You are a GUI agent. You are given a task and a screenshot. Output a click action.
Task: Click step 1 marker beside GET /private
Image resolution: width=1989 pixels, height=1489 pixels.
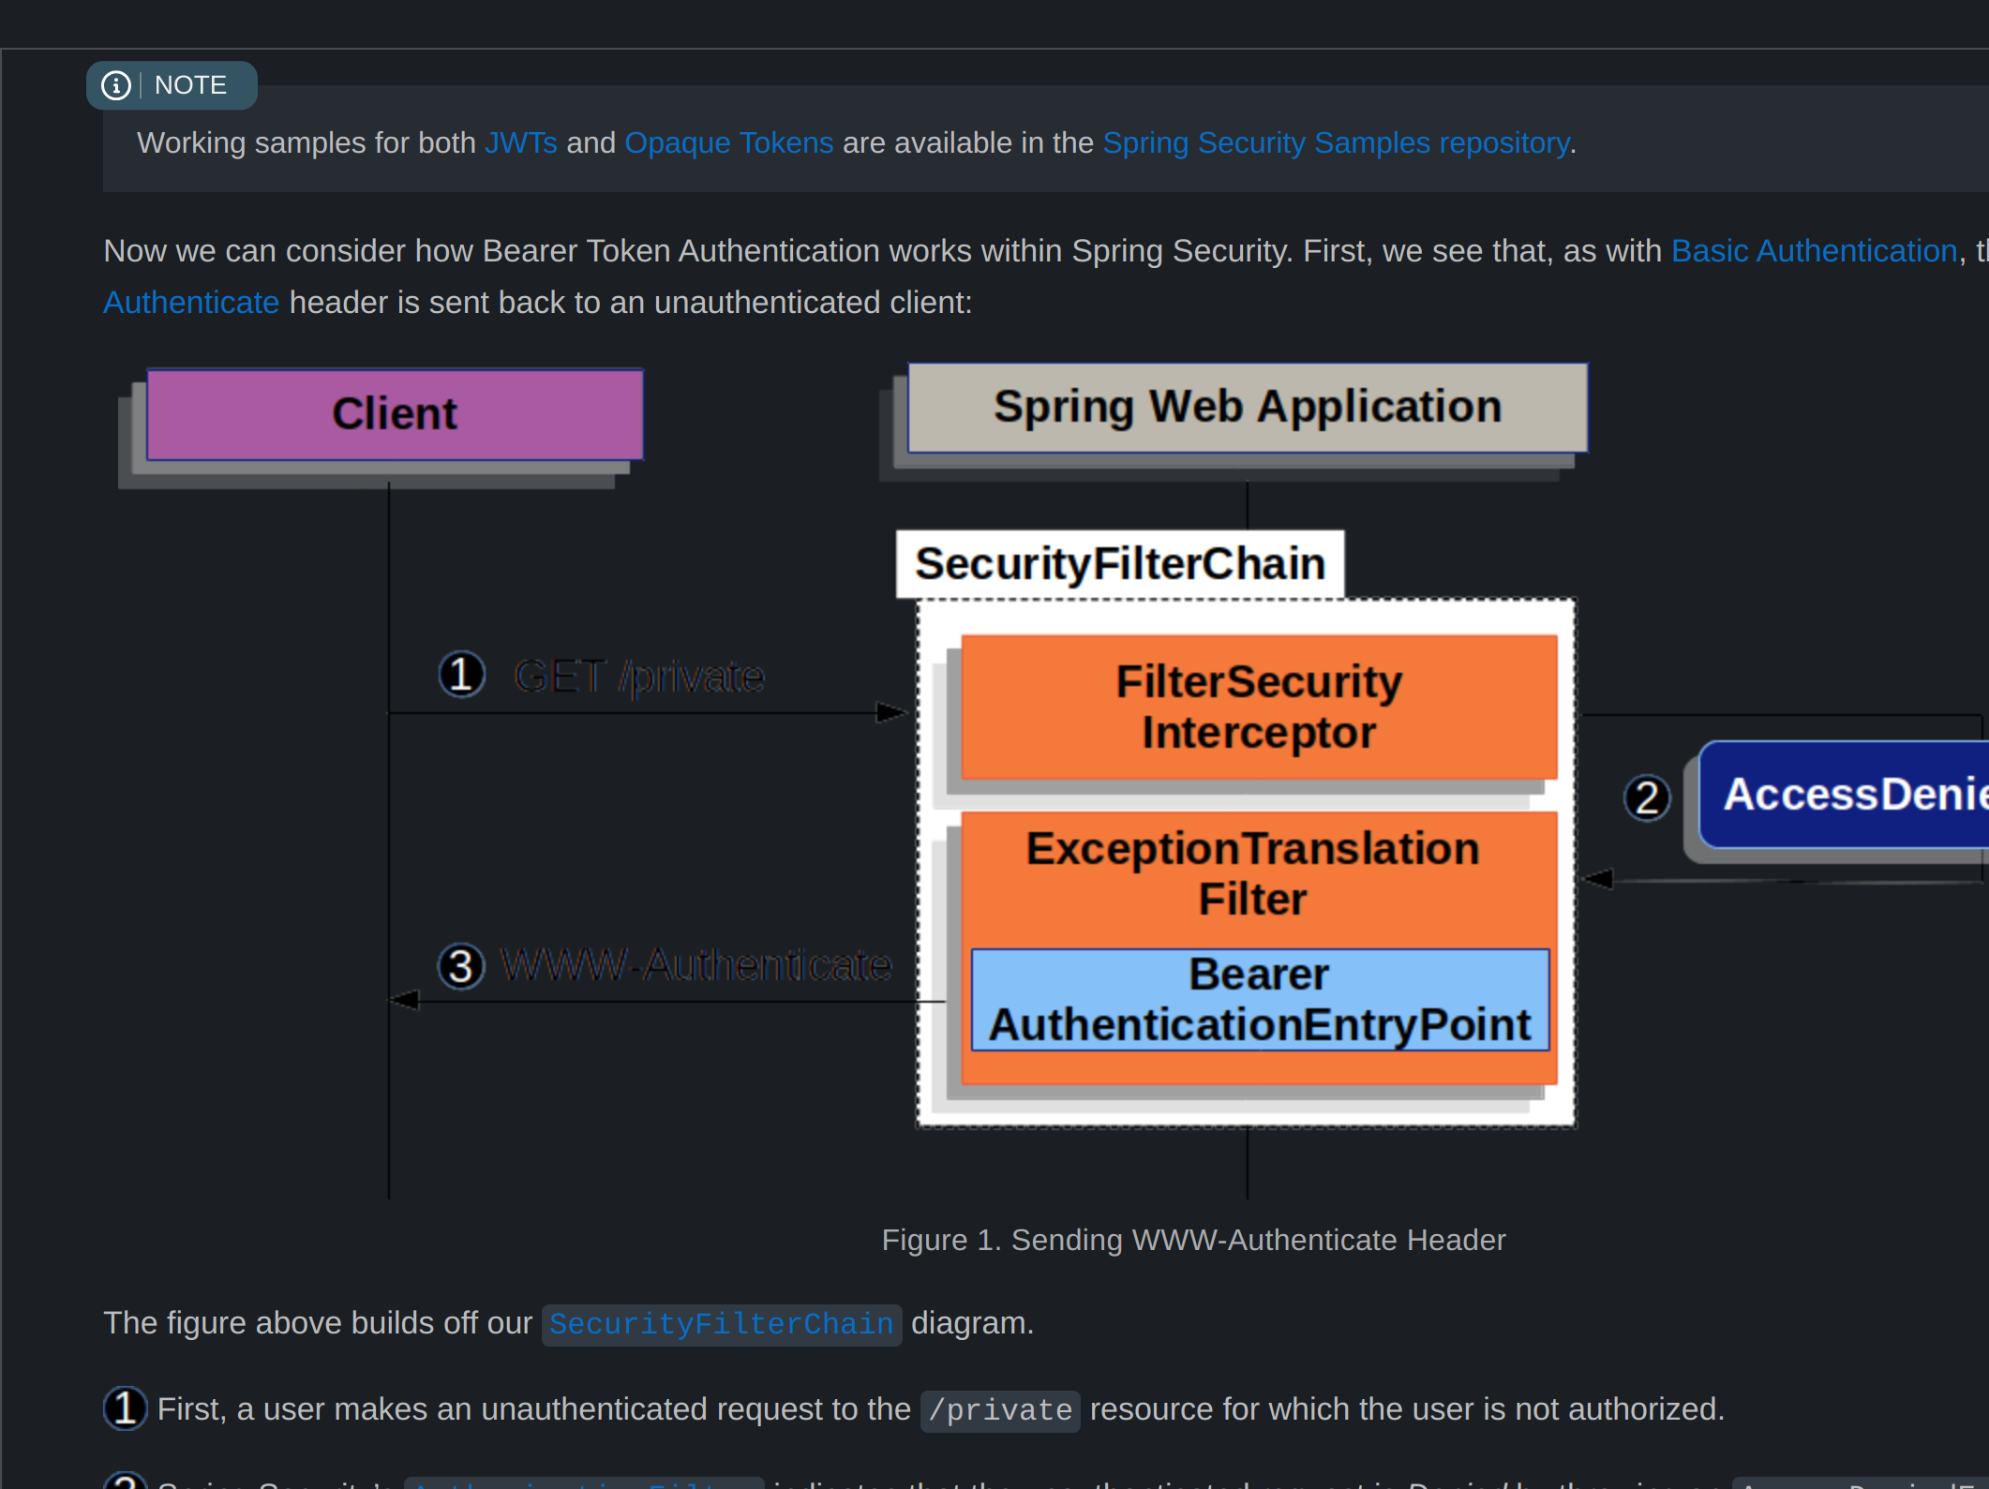[x=461, y=675]
